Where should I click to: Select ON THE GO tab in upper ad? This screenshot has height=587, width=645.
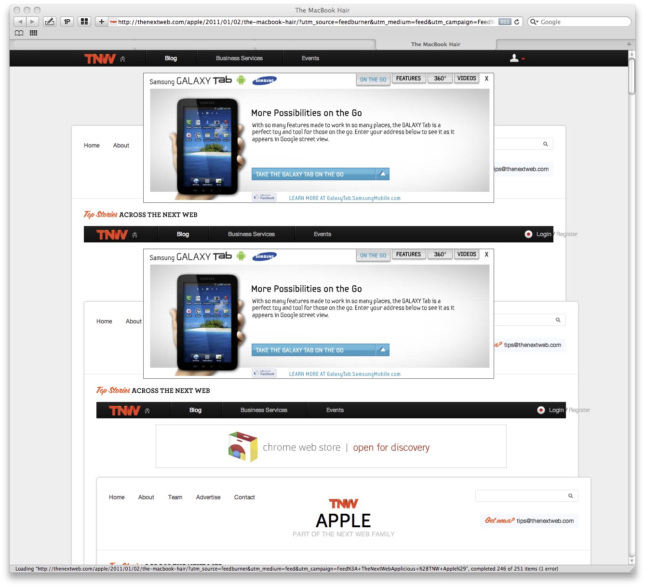(373, 80)
